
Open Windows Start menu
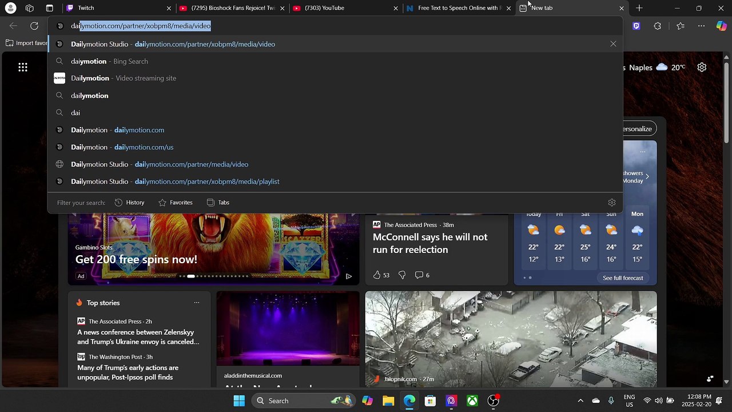point(239,401)
